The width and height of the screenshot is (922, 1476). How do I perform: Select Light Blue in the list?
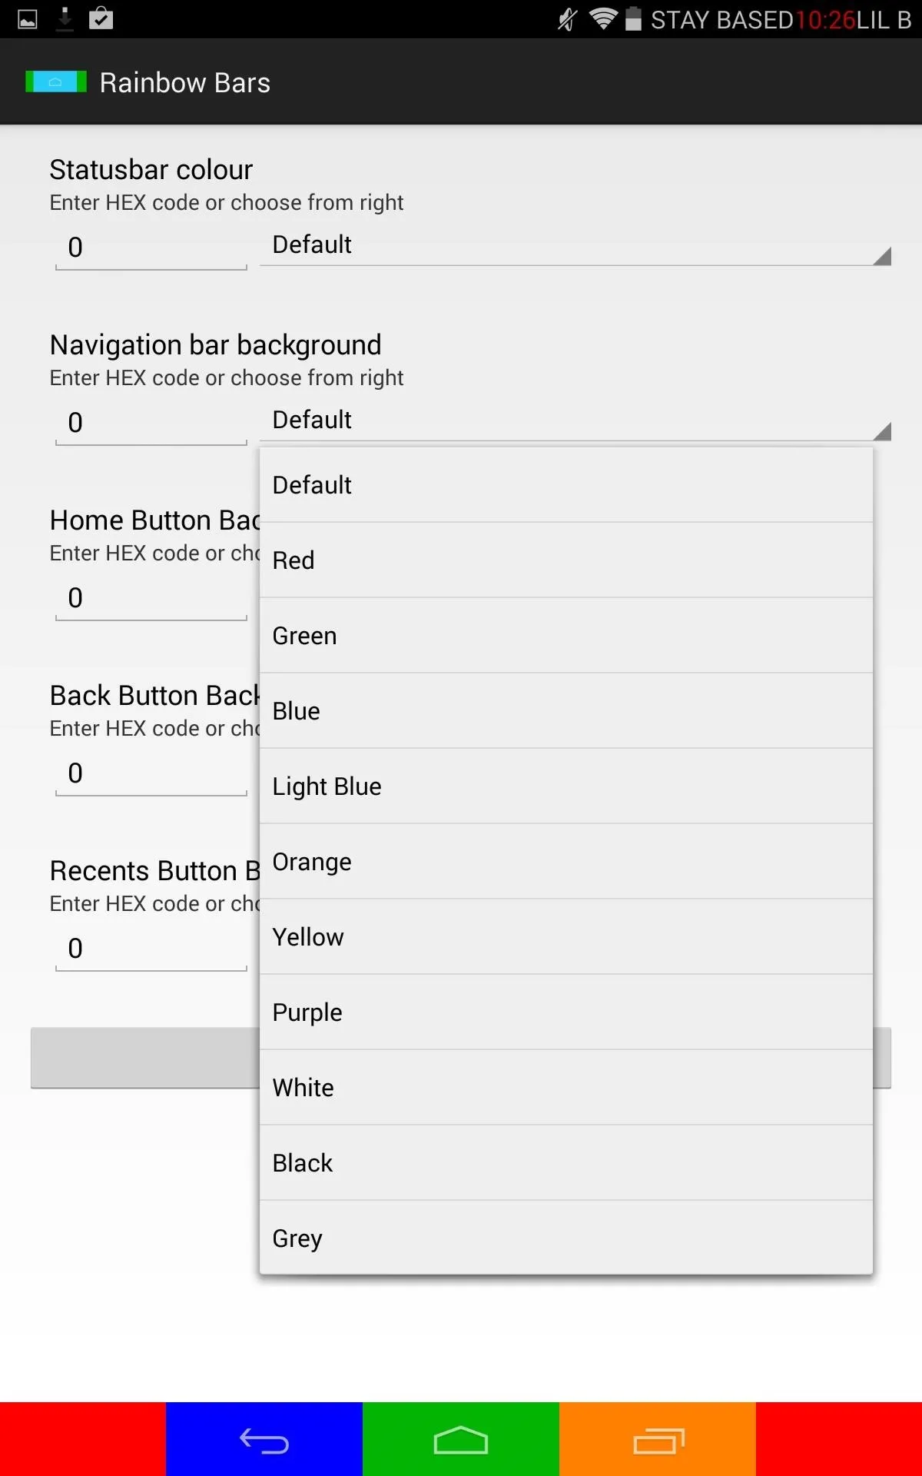coord(566,786)
